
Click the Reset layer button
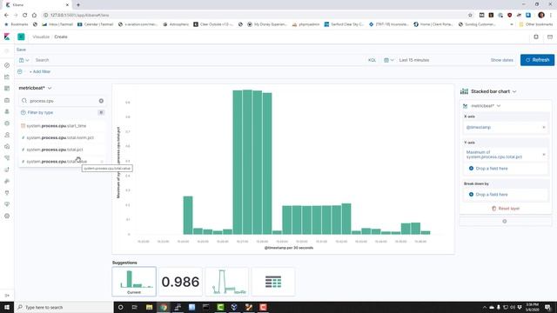pos(506,209)
